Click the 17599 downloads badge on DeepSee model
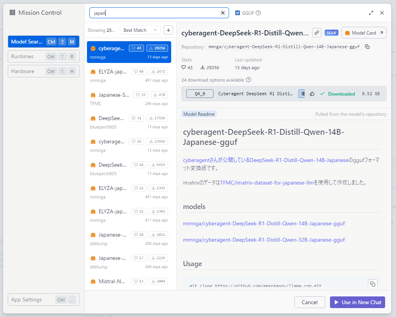 coord(157,118)
